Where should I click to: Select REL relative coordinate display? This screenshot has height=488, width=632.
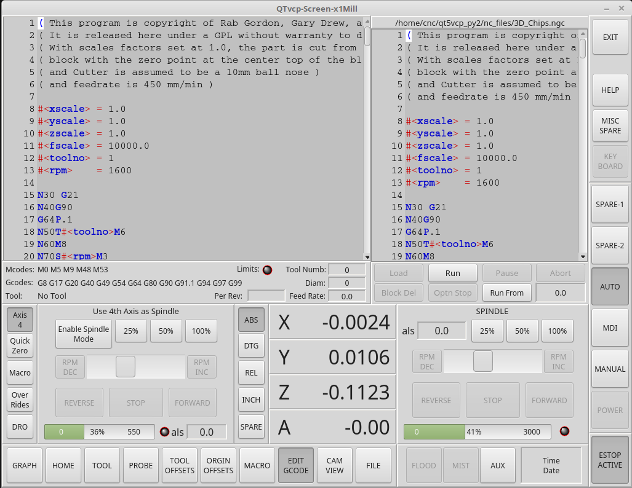tap(251, 373)
